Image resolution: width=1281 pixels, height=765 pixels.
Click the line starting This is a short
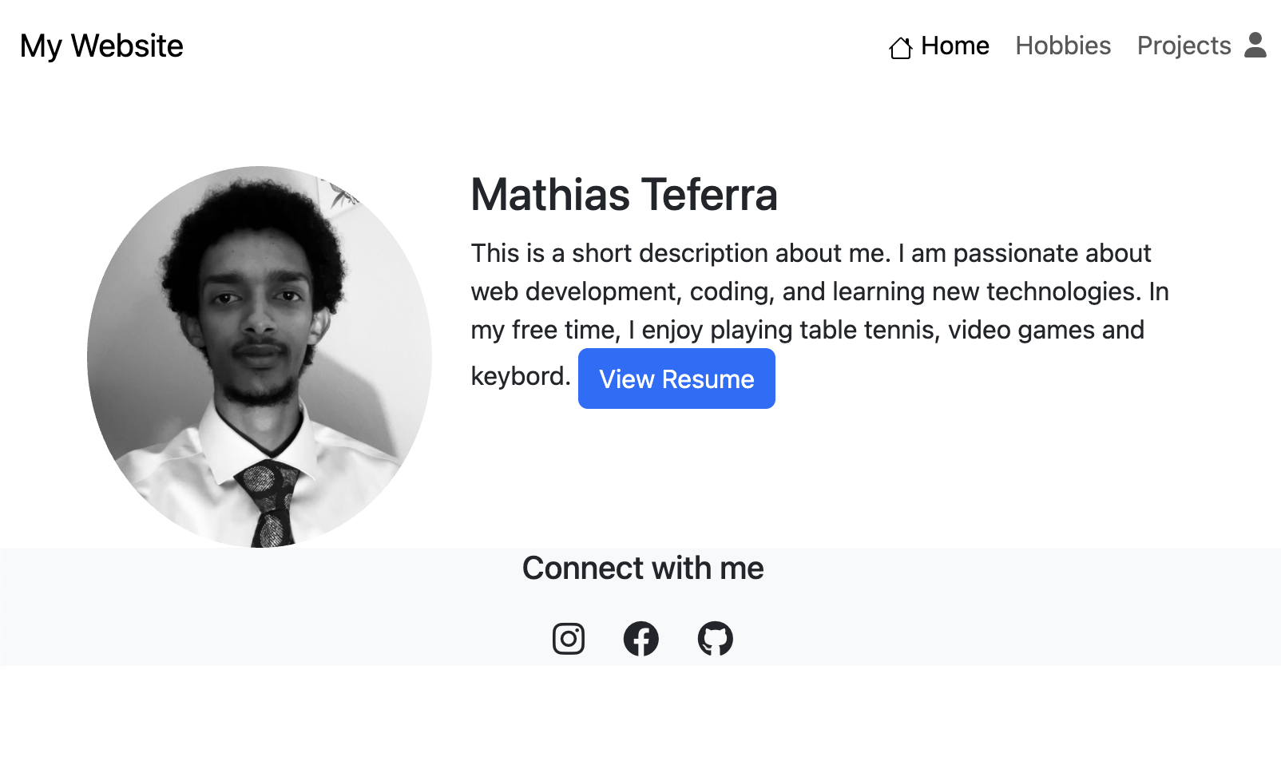(810, 253)
